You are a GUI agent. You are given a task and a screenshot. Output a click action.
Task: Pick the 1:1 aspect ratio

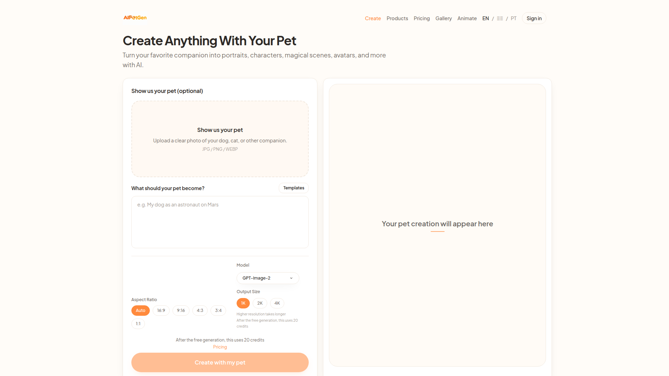point(138,324)
